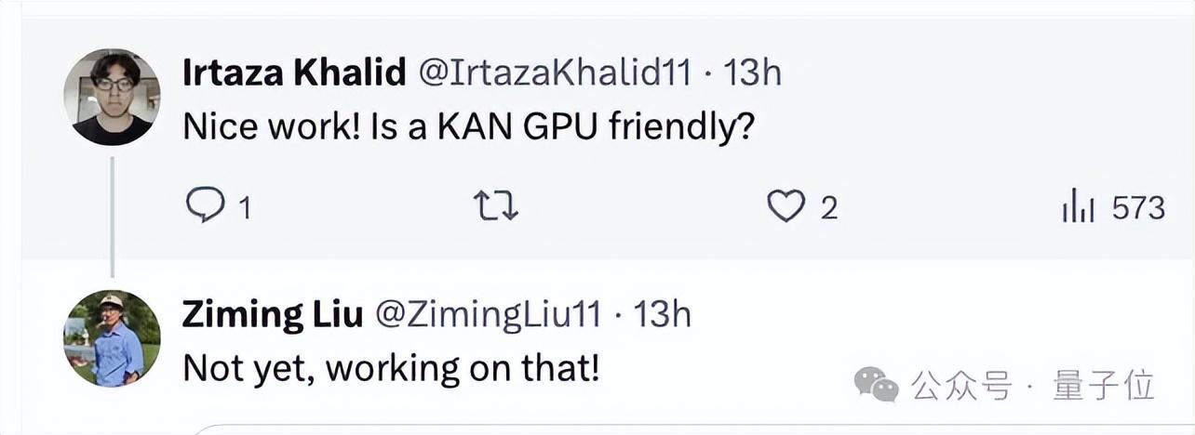Visit the @ZimingLiu11 handle link
Screen dimensions: 1195x435
pos(488,314)
